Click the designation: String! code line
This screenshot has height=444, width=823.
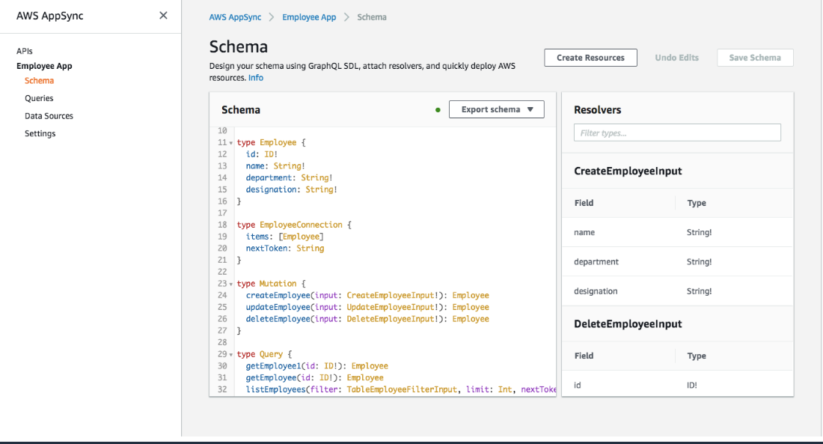tap(291, 189)
